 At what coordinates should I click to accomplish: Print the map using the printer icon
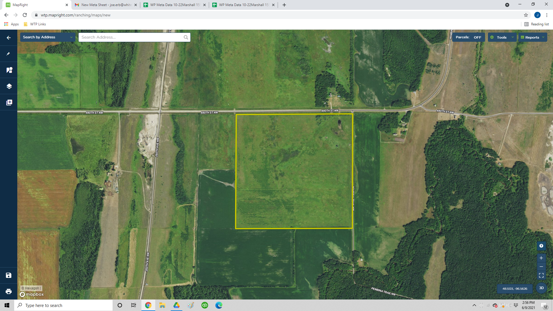9,291
